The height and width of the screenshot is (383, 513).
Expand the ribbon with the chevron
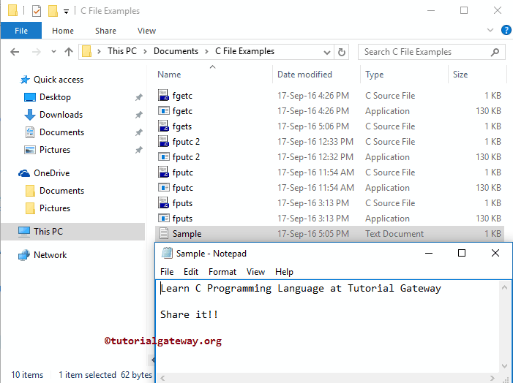point(490,31)
